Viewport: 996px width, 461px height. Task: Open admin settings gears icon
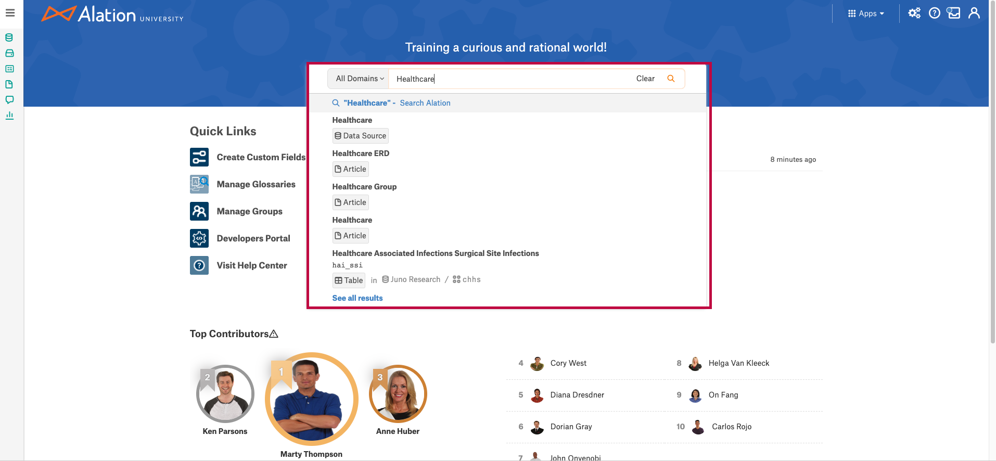tap(914, 13)
